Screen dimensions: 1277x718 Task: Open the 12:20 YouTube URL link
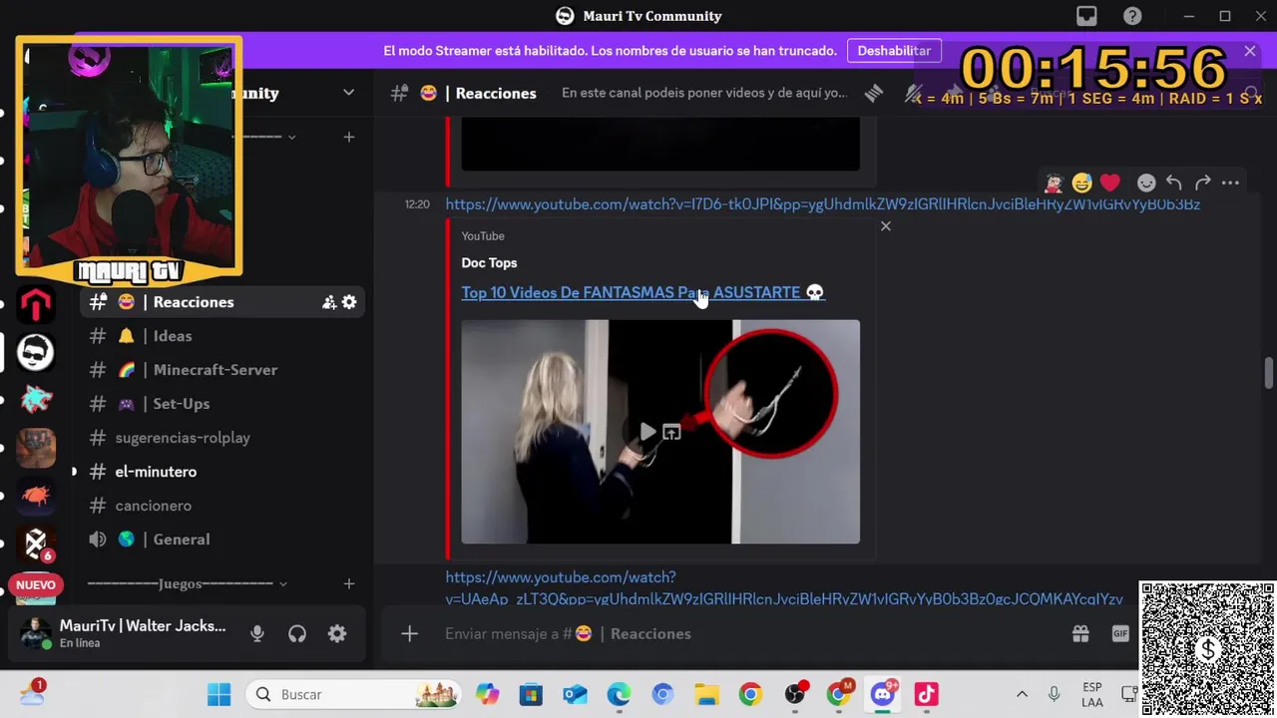pos(822,204)
